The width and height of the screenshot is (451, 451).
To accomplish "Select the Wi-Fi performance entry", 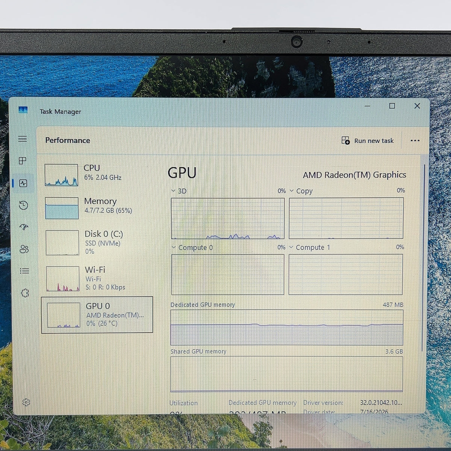I will pyautogui.click(x=97, y=278).
